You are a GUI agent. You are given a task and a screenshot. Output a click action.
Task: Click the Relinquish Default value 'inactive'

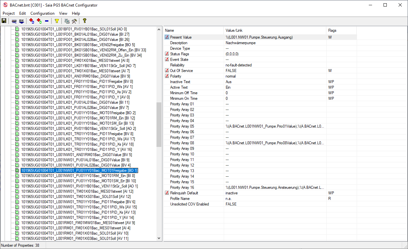tap(232, 193)
